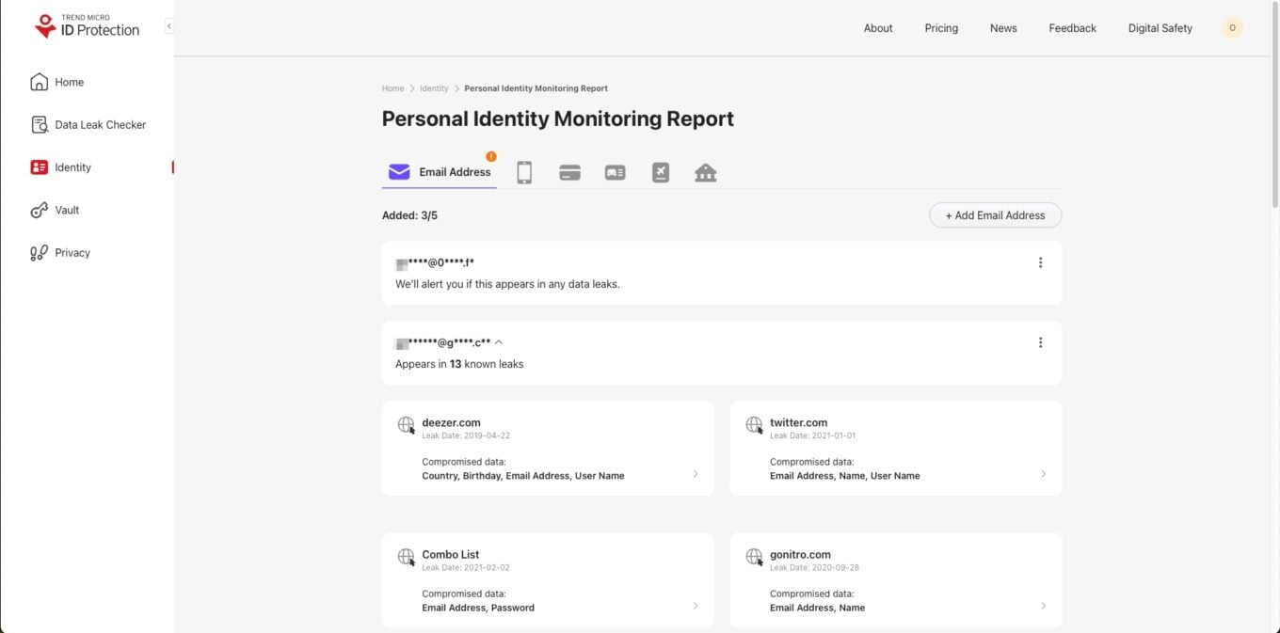Open the Privacy section
The height and width of the screenshot is (633, 1280).
click(60, 252)
